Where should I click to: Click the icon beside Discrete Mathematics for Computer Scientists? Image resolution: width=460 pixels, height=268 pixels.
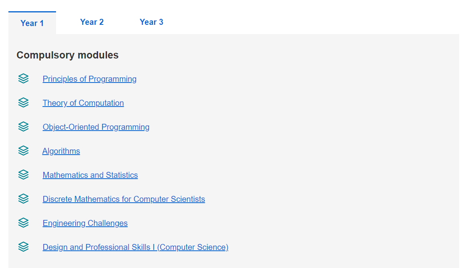tap(24, 199)
